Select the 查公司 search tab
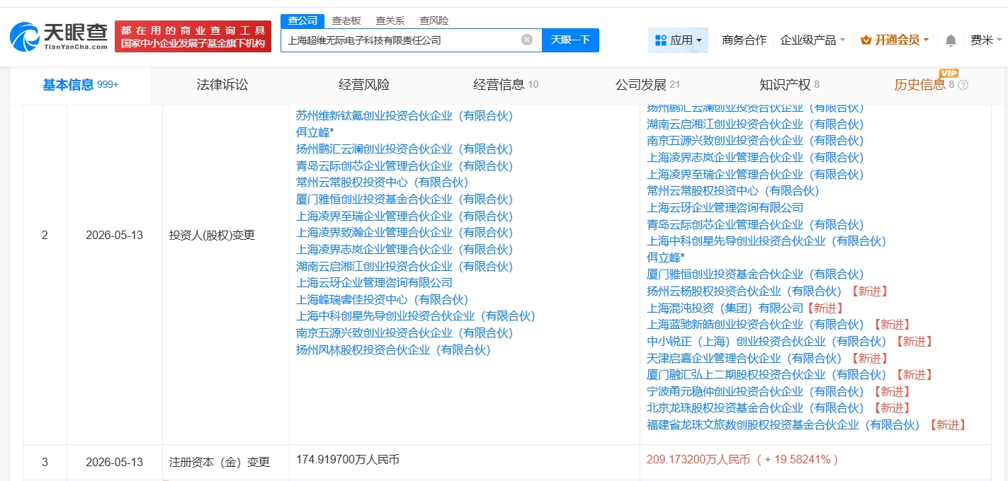Image resolution: width=1008 pixels, height=481 pixels. (x=302, y=21)
